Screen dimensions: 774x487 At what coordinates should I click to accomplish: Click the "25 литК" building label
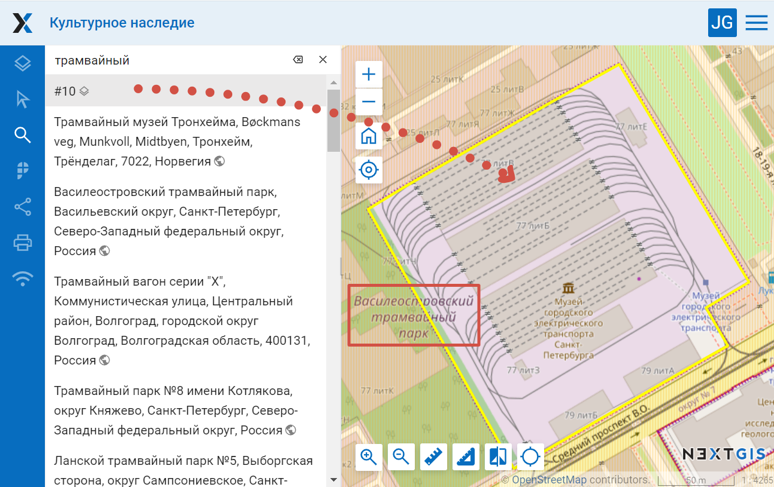[447, 79]
